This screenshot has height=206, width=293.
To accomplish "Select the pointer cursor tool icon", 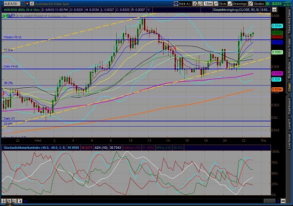I will pos(20,201).
